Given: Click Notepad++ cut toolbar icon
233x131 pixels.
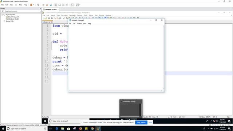Looking at the screenshot, I should click(64, 18).
